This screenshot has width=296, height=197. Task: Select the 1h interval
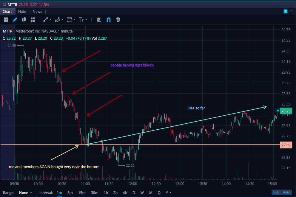[x=106, y=193]
